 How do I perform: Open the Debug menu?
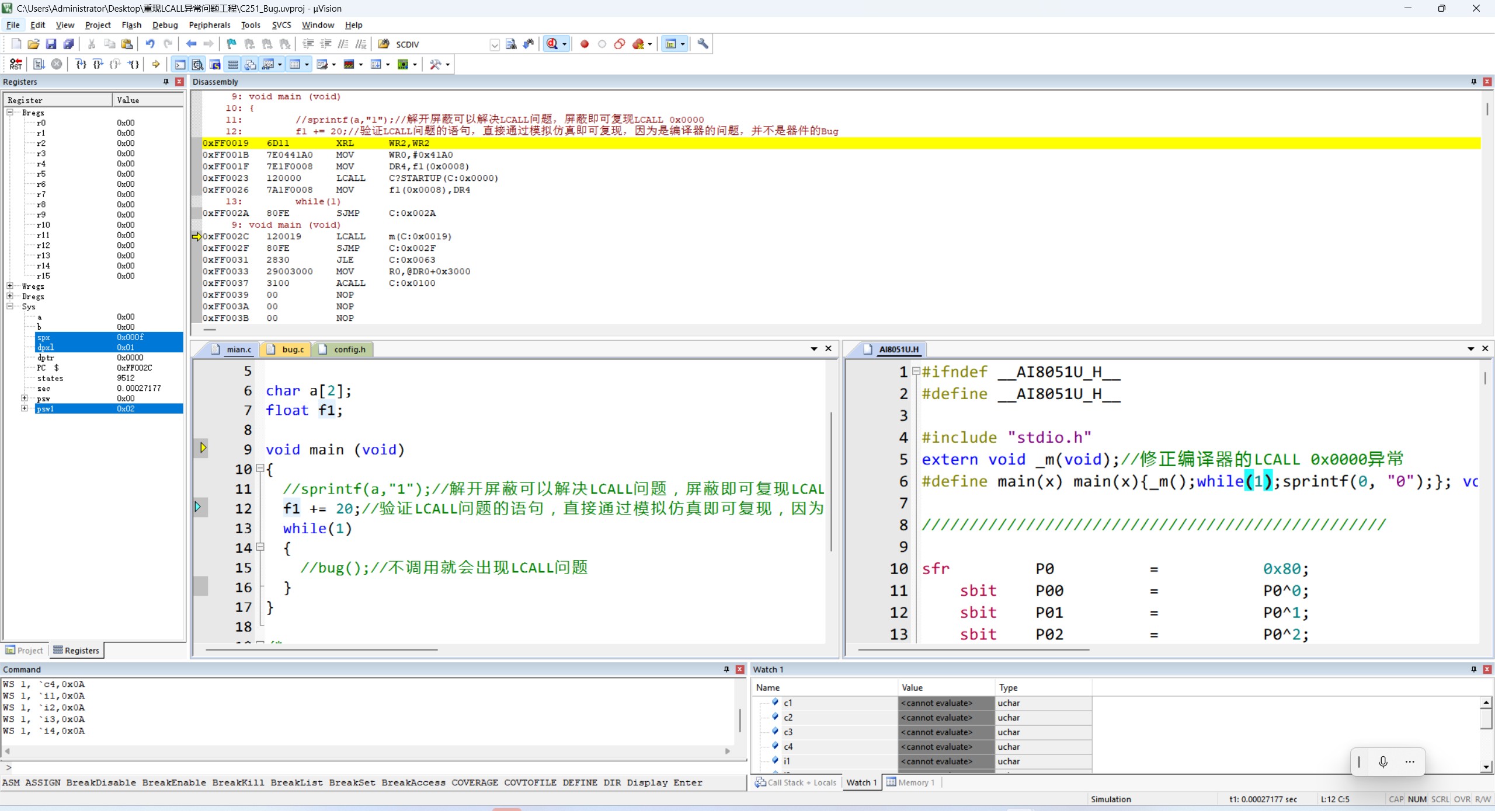coord(165,25)
